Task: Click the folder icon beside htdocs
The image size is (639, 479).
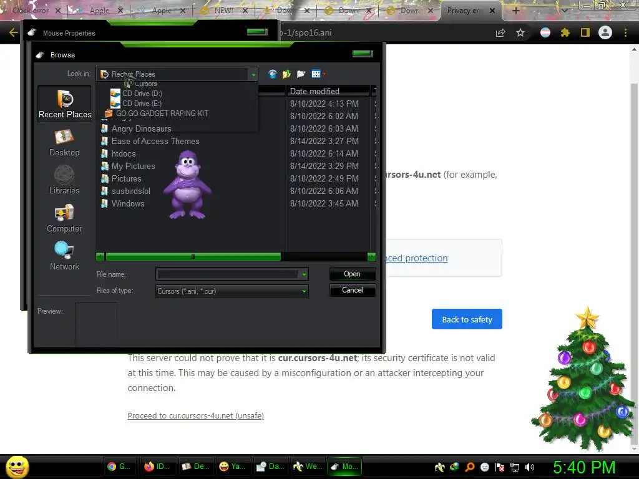Action: coord(104,153)
